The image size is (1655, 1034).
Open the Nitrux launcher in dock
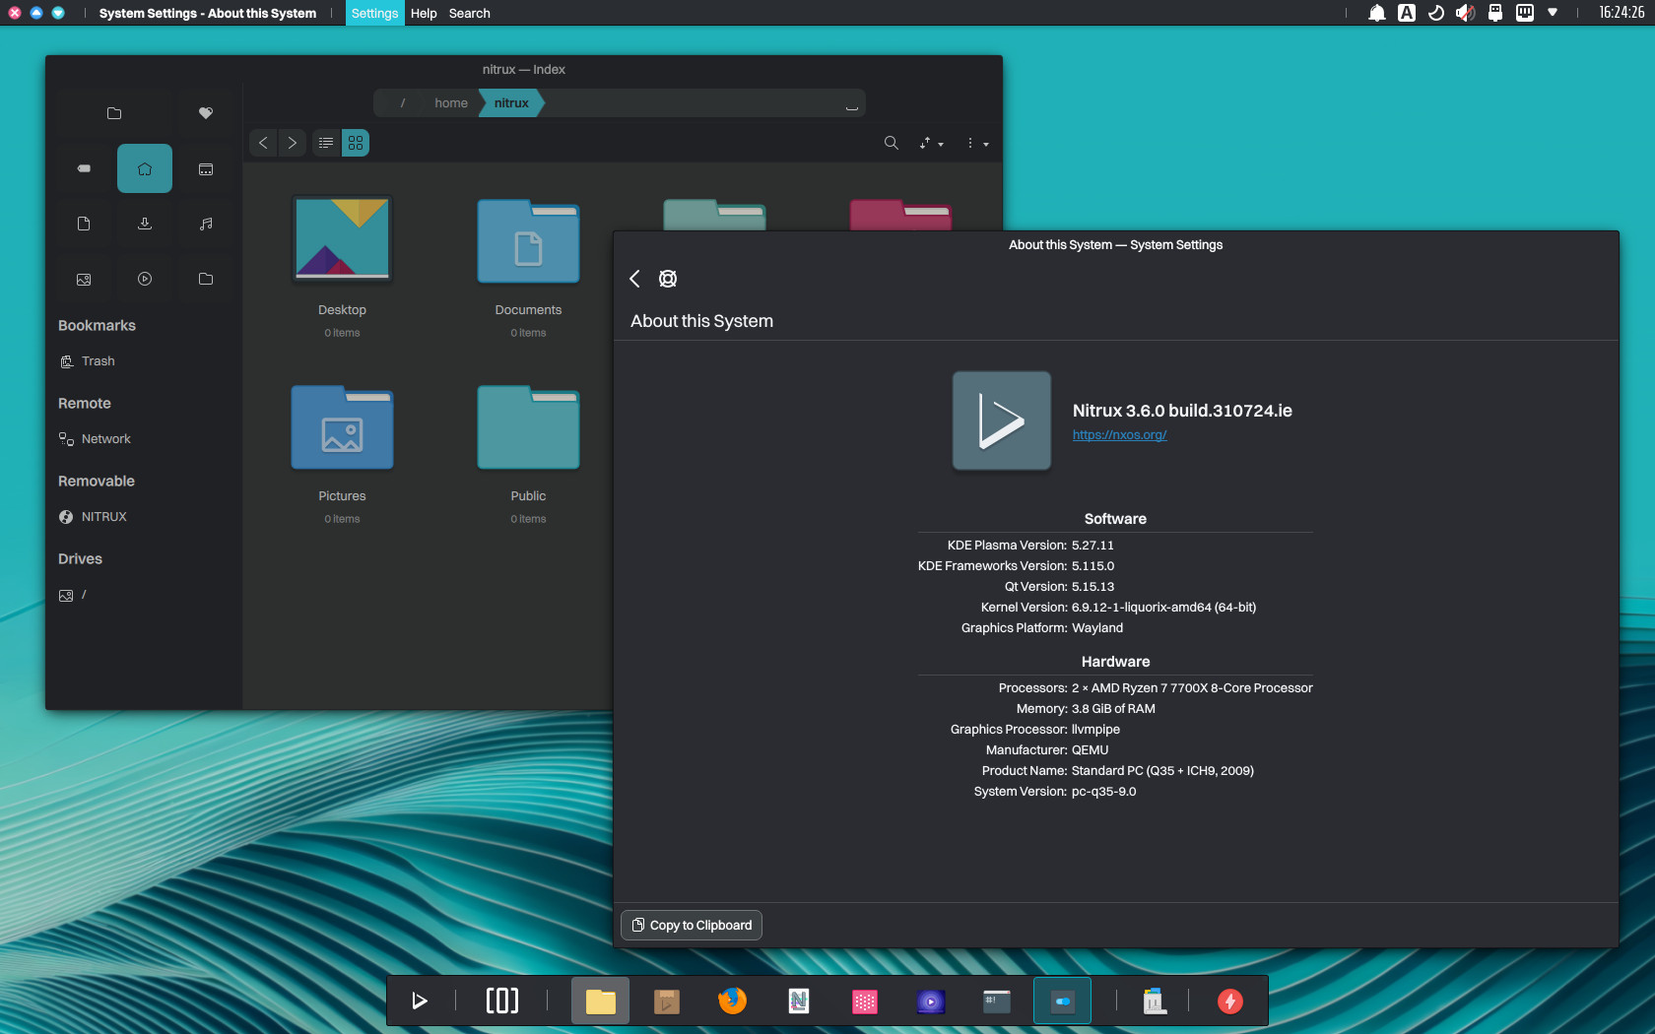[419, 1002]
